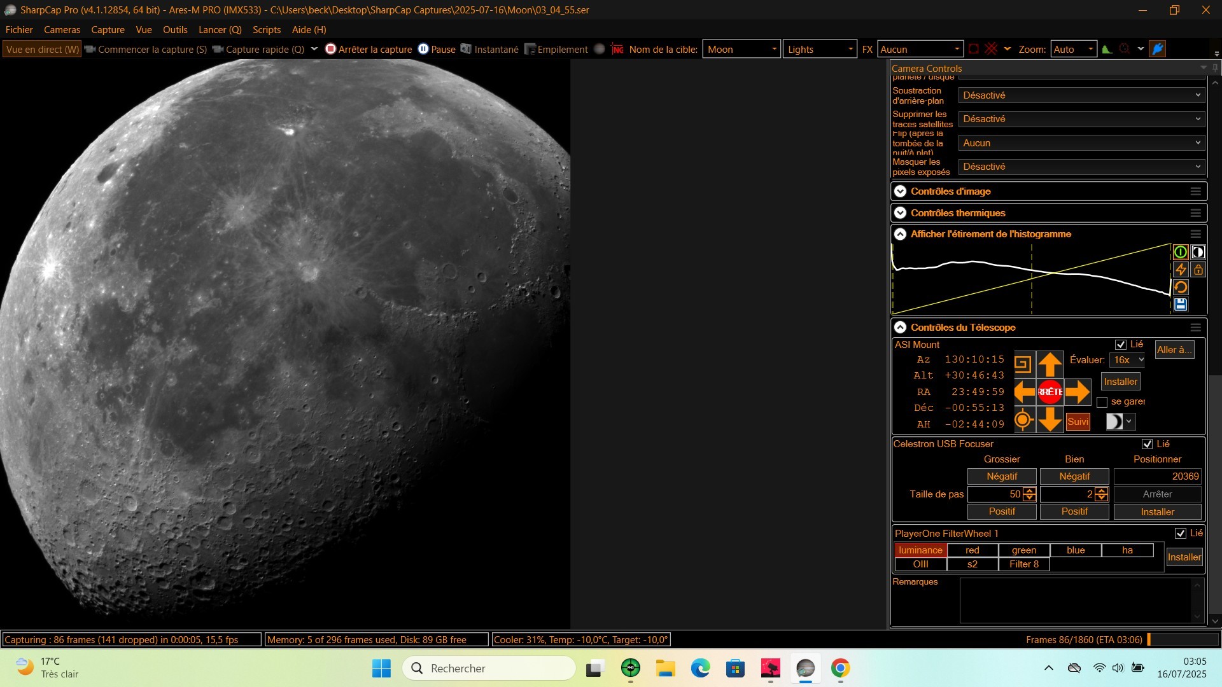Click the focuser position field showing 20369
Viewport: 1222px width, 687px height.
[1157, 476]
